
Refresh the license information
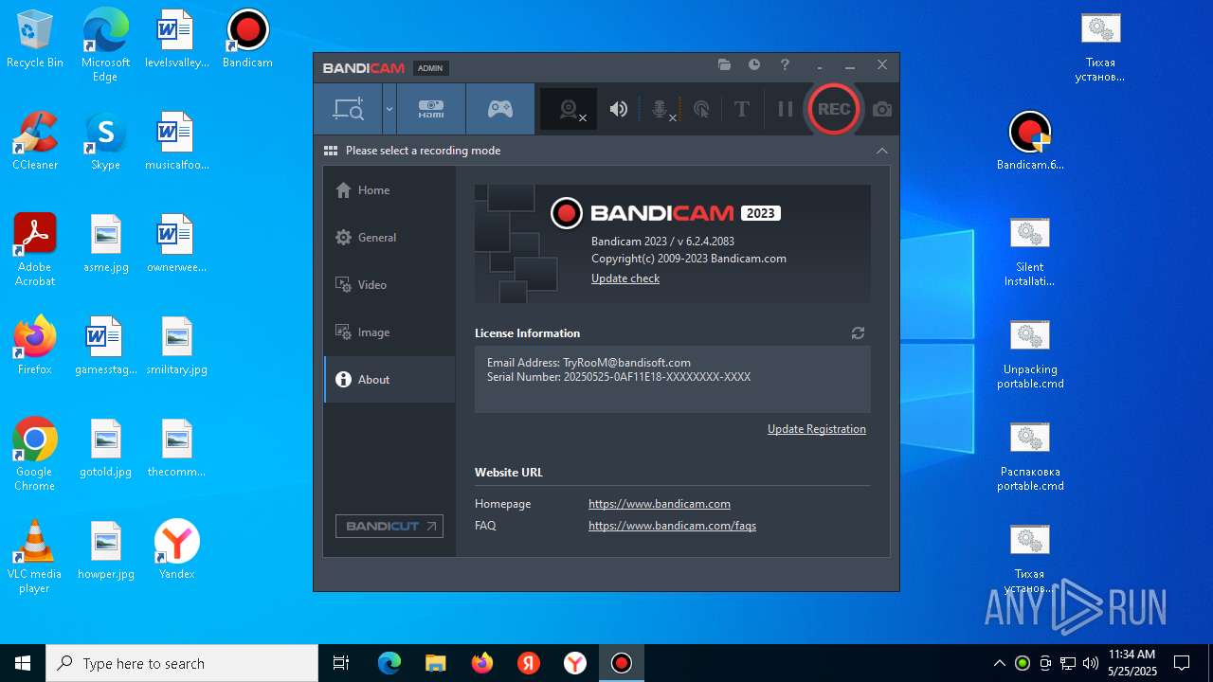click(x=858, y=333)
